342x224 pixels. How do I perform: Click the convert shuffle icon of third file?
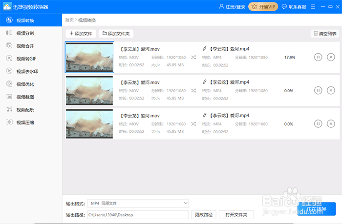click(x=193, y=124)
